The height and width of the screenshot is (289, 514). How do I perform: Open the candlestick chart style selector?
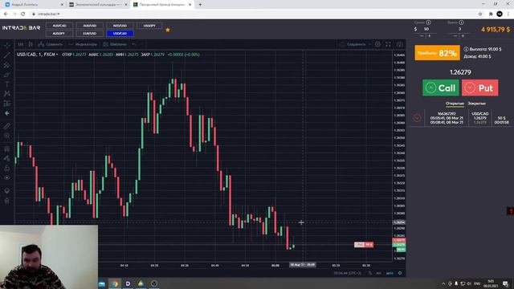coord(31,44)
